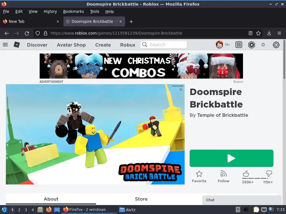Open the Robux nav link
The height and width of the screenshot is (214, 286).
128,45
